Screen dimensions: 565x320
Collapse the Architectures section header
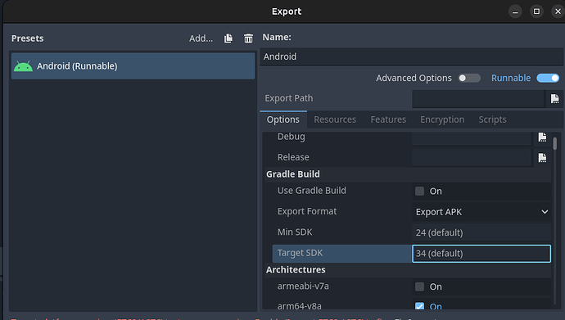(408, 269)
